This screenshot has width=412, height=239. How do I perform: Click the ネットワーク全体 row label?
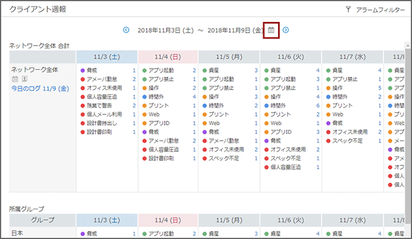pyautogui.click(x=34, y=70)
